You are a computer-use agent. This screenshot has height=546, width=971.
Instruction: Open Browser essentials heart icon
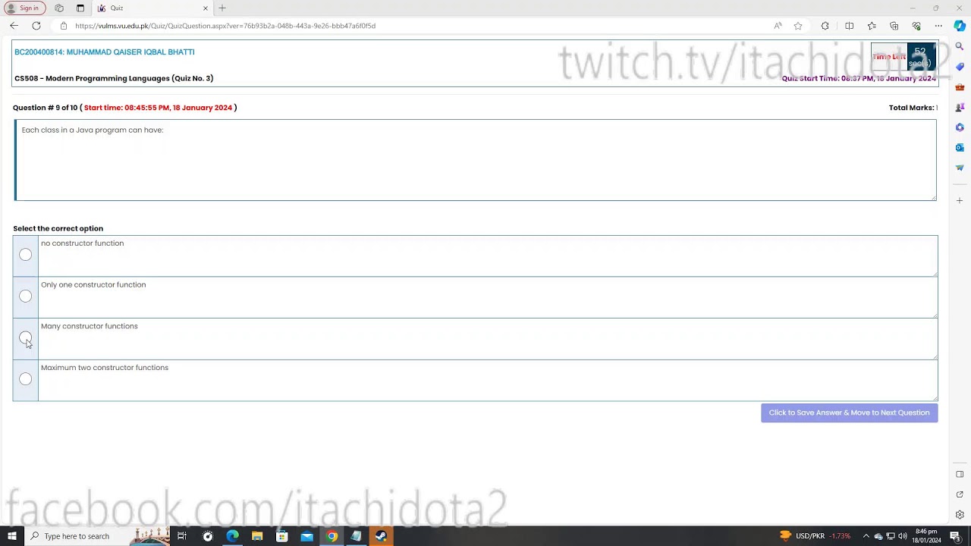(x=916, y=26)
